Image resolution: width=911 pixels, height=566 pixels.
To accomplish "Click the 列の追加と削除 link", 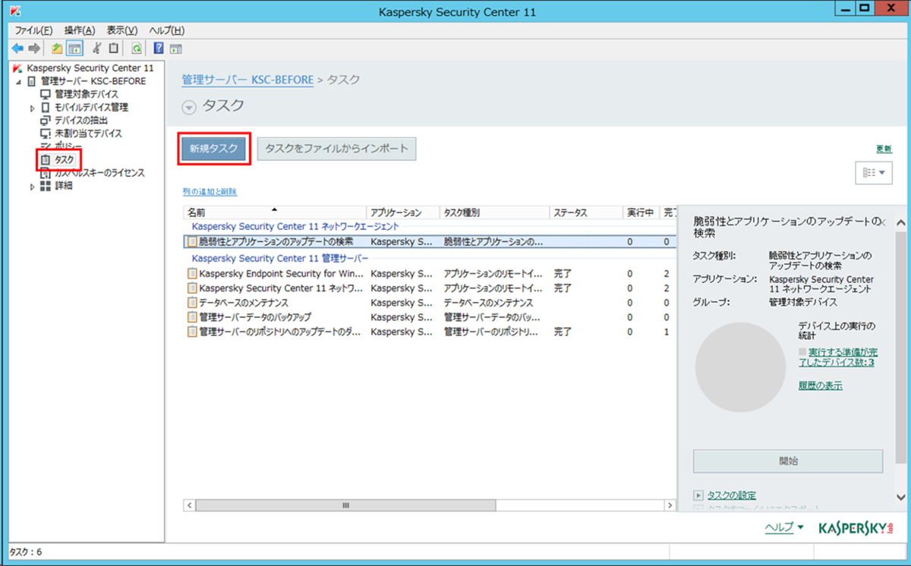I will click(x=210, y=191).
